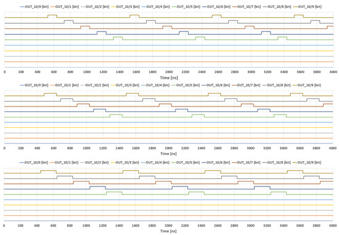Screen dimensions: 339x235
Task: Click the 600 tick label on top chart axis
Action: (54, 72)
